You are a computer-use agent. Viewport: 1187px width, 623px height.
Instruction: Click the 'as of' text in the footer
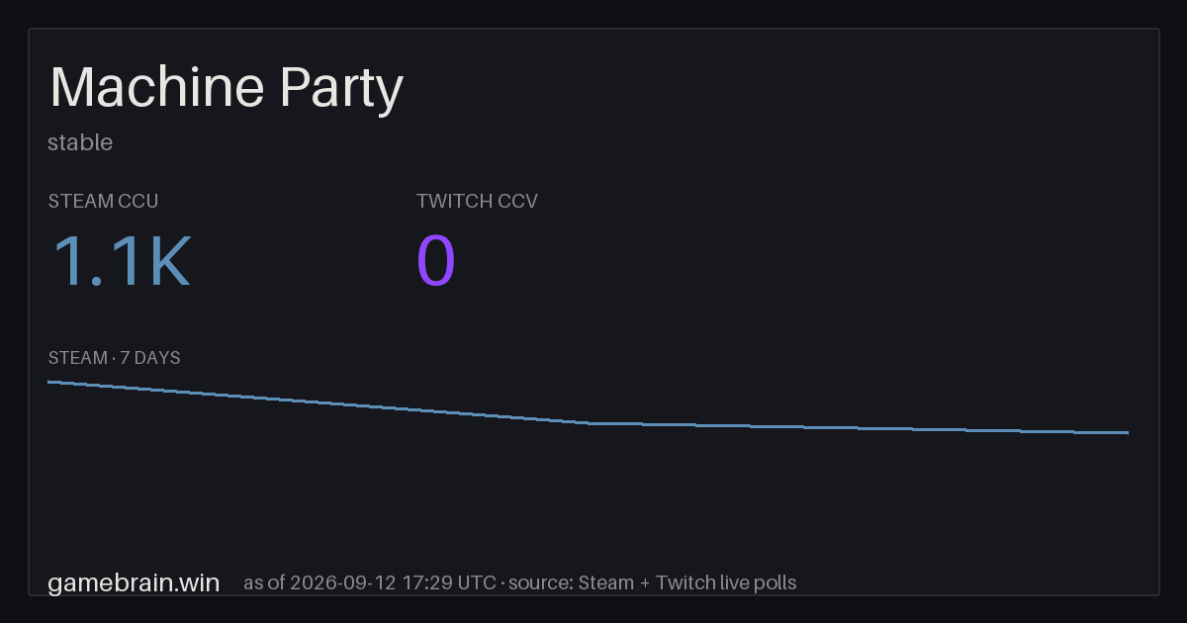[x=264, y=583]
